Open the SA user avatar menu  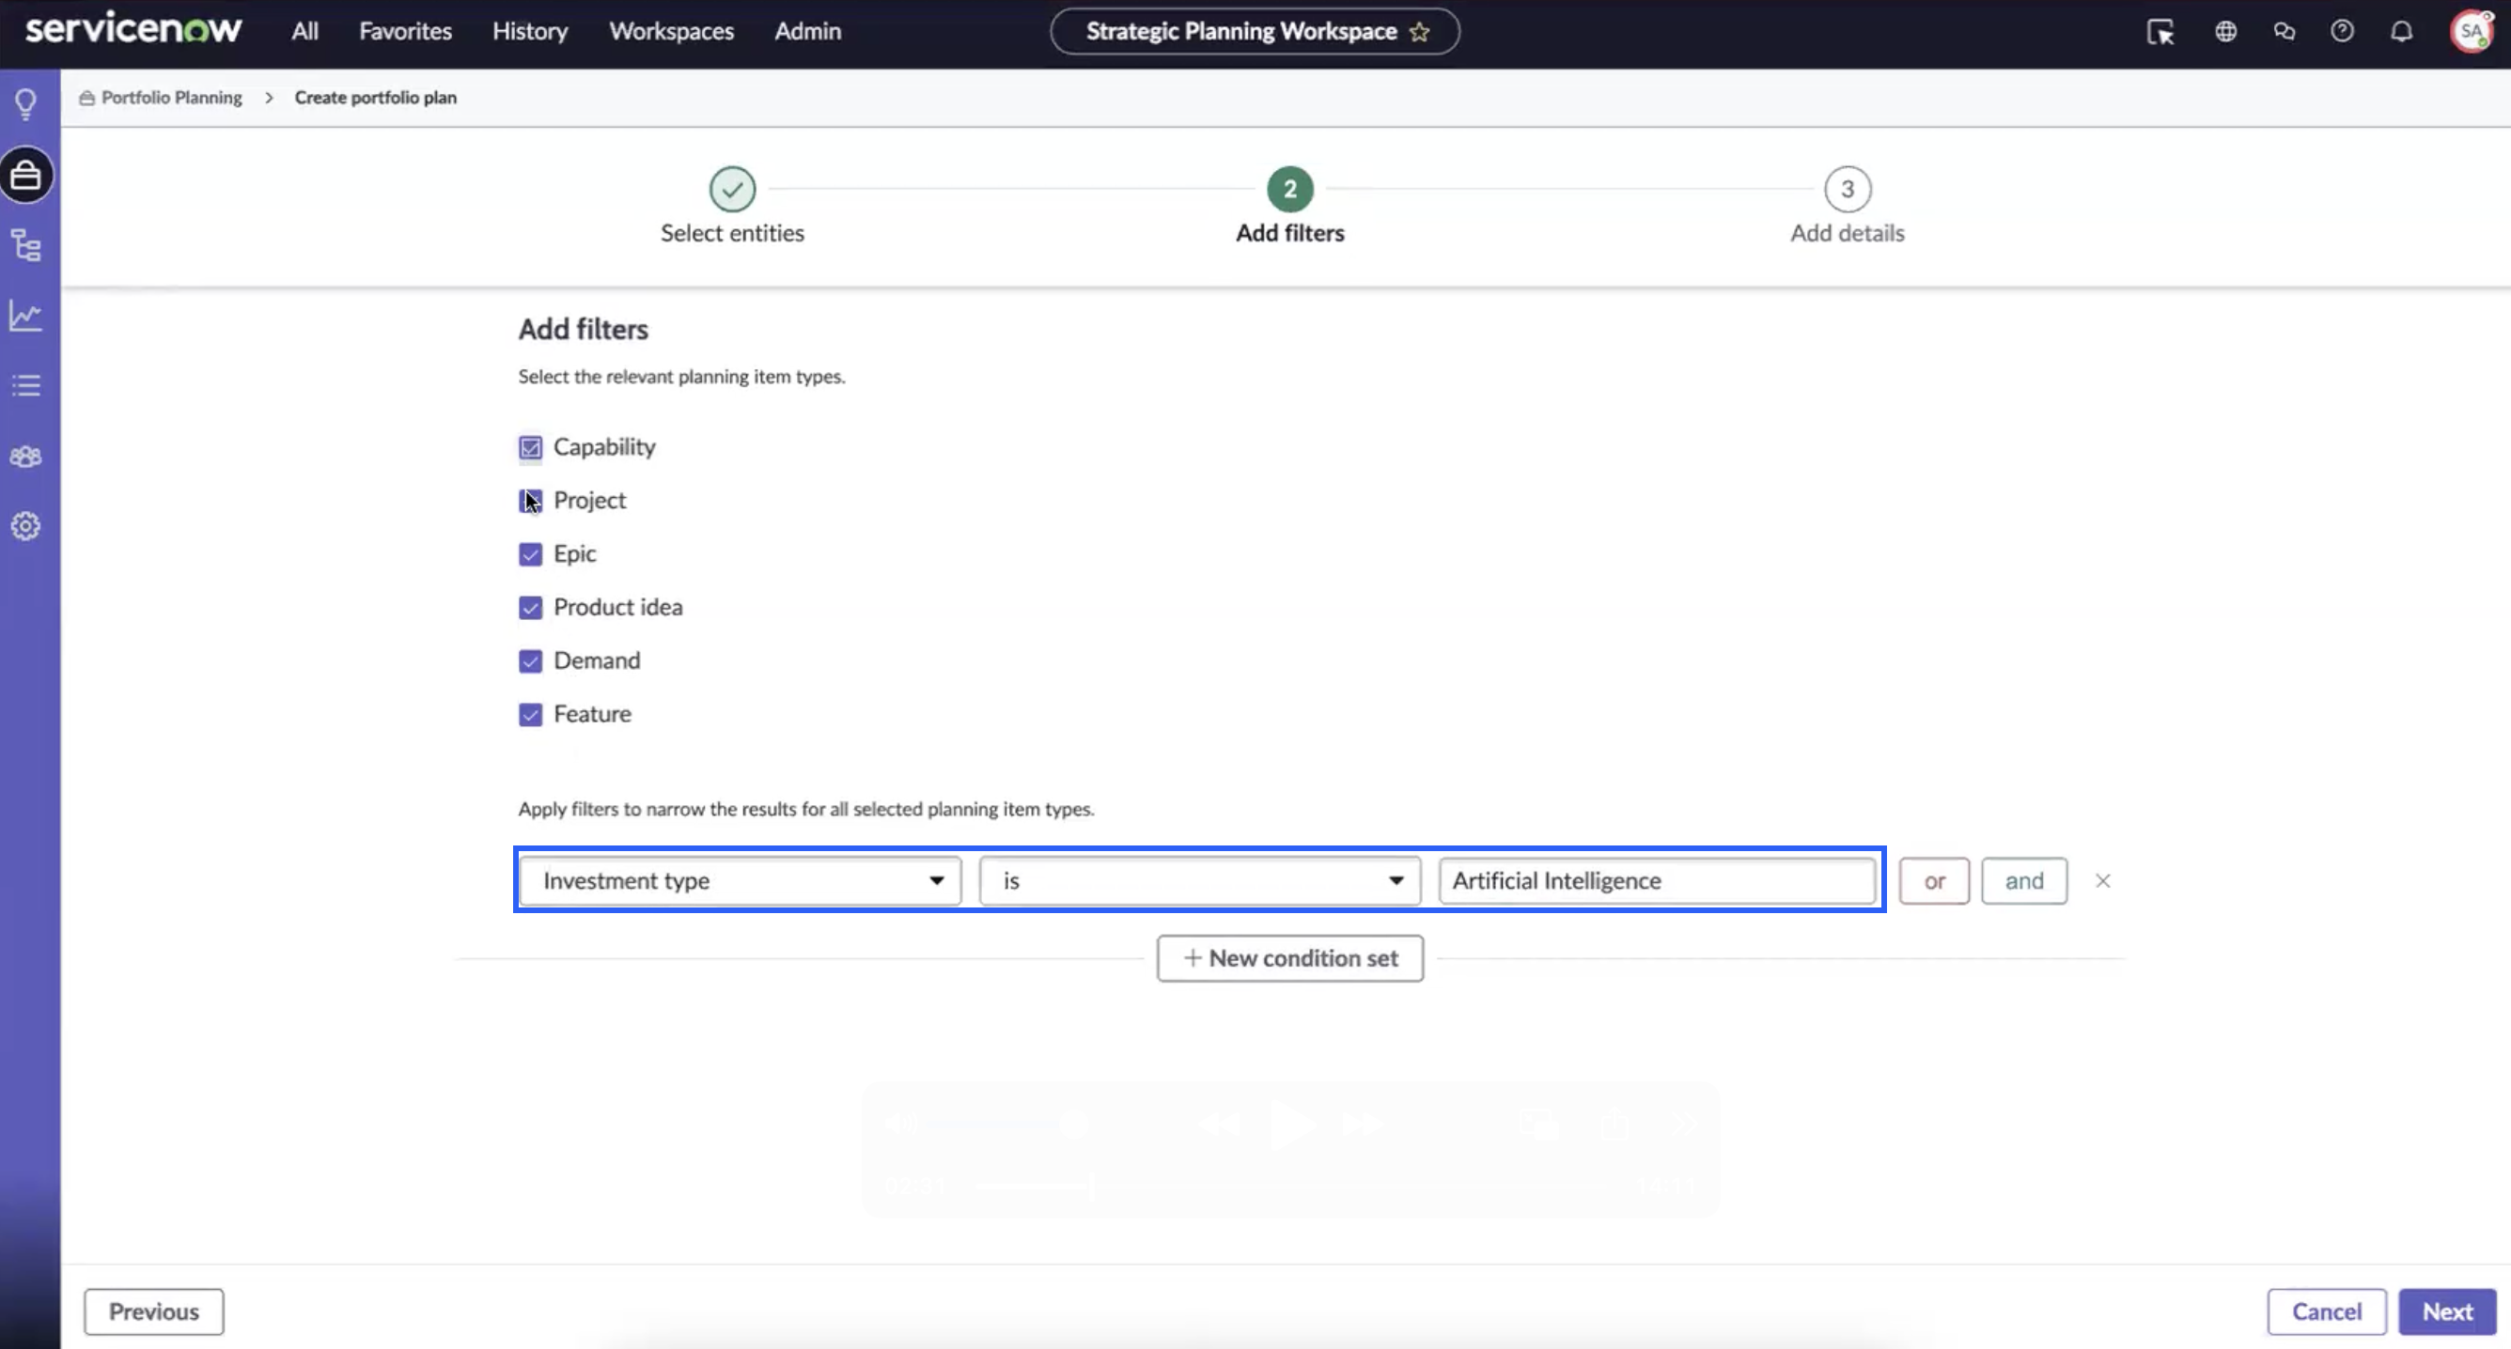point(2471,31)
